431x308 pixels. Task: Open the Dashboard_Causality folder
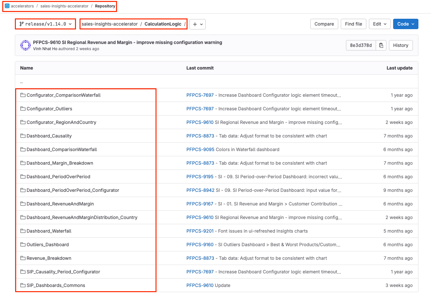(49, 136)
